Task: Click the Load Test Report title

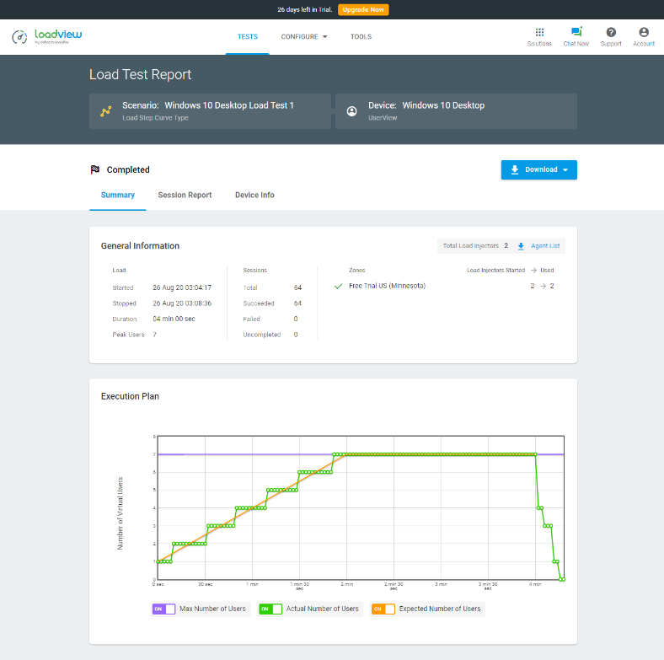Action: [x=140, y=74]
